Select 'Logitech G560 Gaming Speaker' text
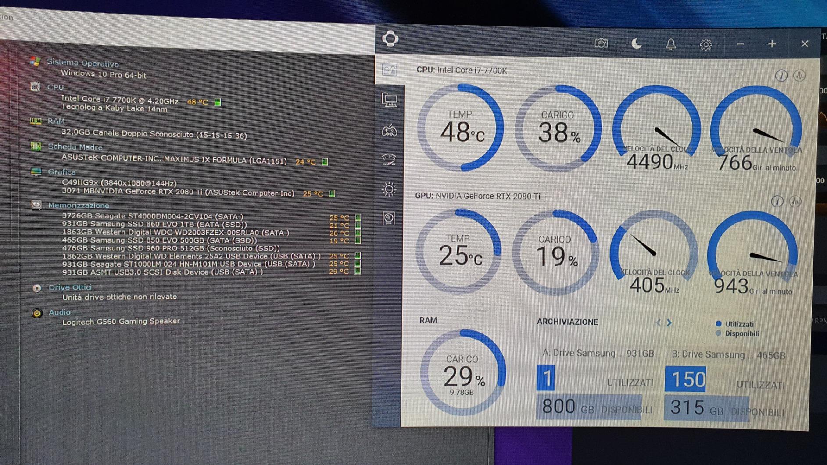827x465 pixels. (121, 321)
